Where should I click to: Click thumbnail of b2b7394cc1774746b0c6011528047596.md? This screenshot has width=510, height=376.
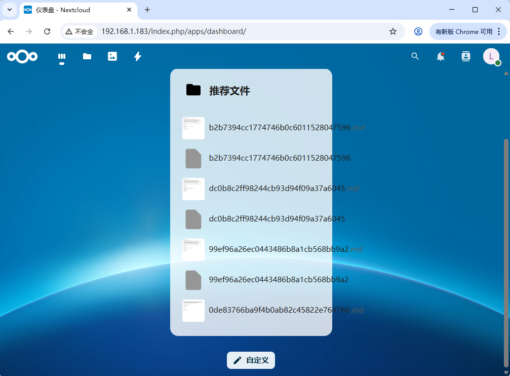193,128
